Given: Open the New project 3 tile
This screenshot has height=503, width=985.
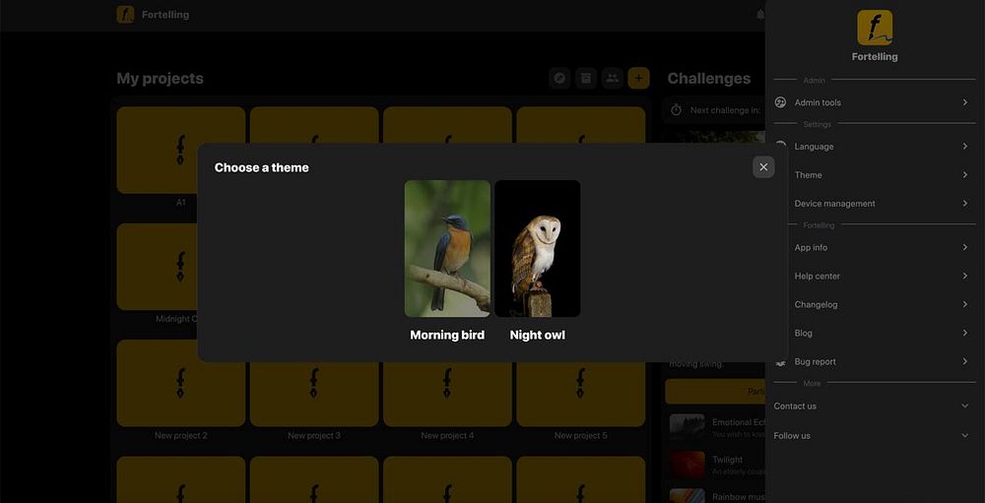Looking at the screenshot, I should pos(314,384).
